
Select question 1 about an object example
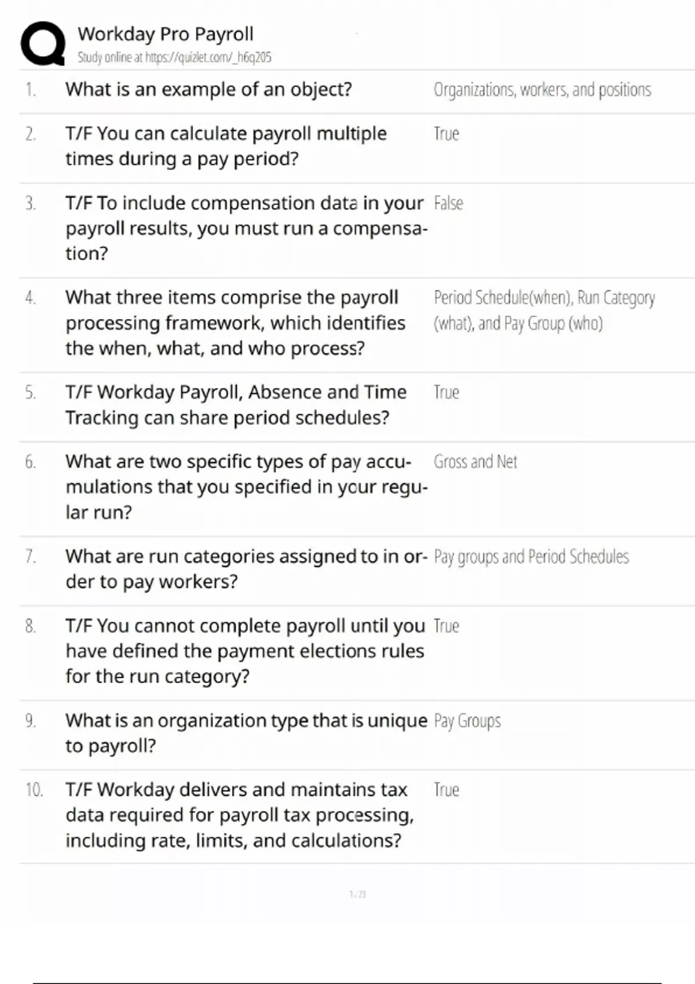click(209, 90)
